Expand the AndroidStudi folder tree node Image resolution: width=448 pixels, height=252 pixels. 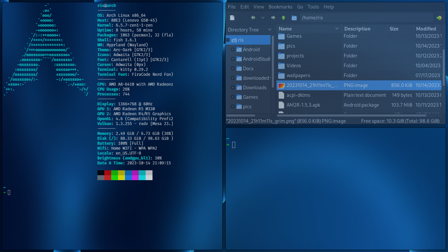233,59
